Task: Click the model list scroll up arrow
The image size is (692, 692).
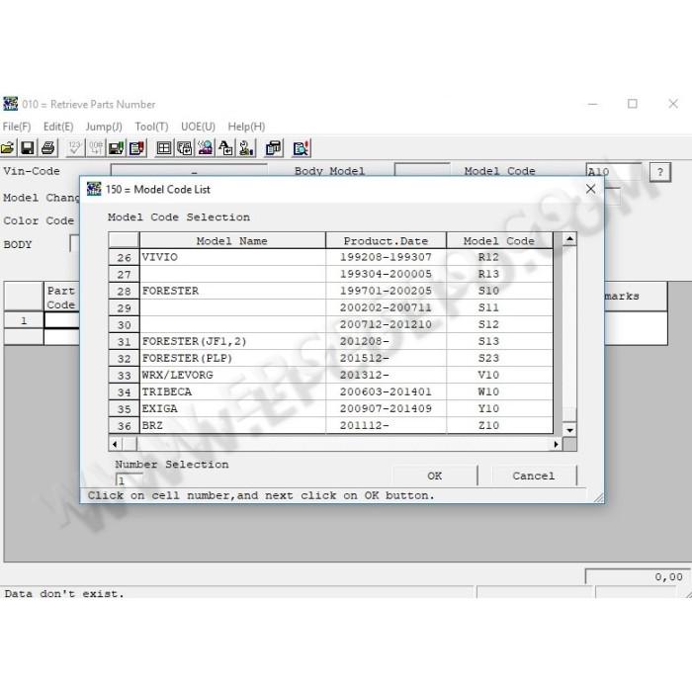Action: (569, 239)
